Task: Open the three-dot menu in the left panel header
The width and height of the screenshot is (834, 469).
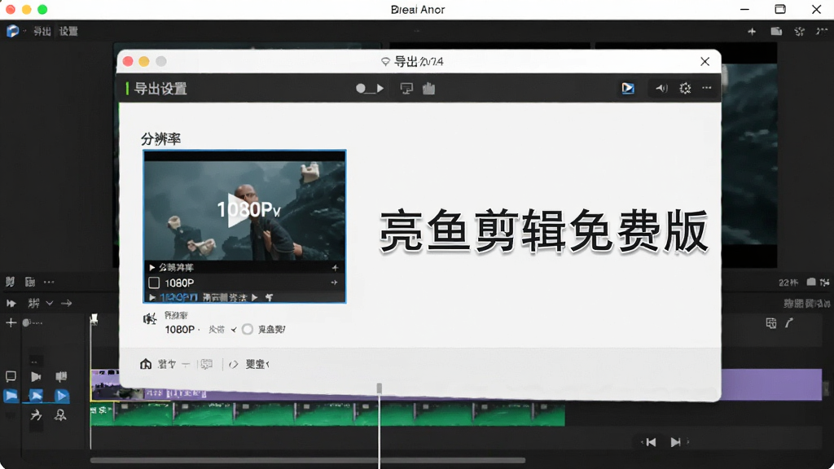Action: (49, 282)
